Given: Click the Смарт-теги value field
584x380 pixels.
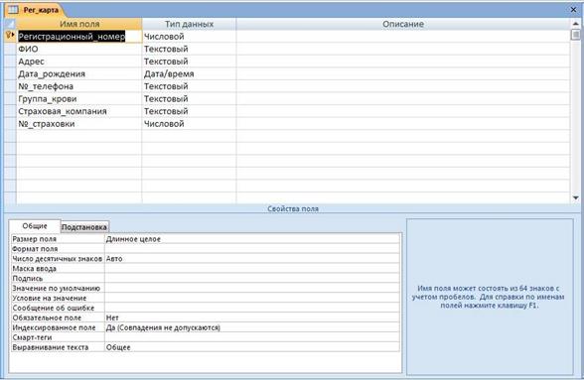Looking at the screenshot, I should (x=252, y=337).
